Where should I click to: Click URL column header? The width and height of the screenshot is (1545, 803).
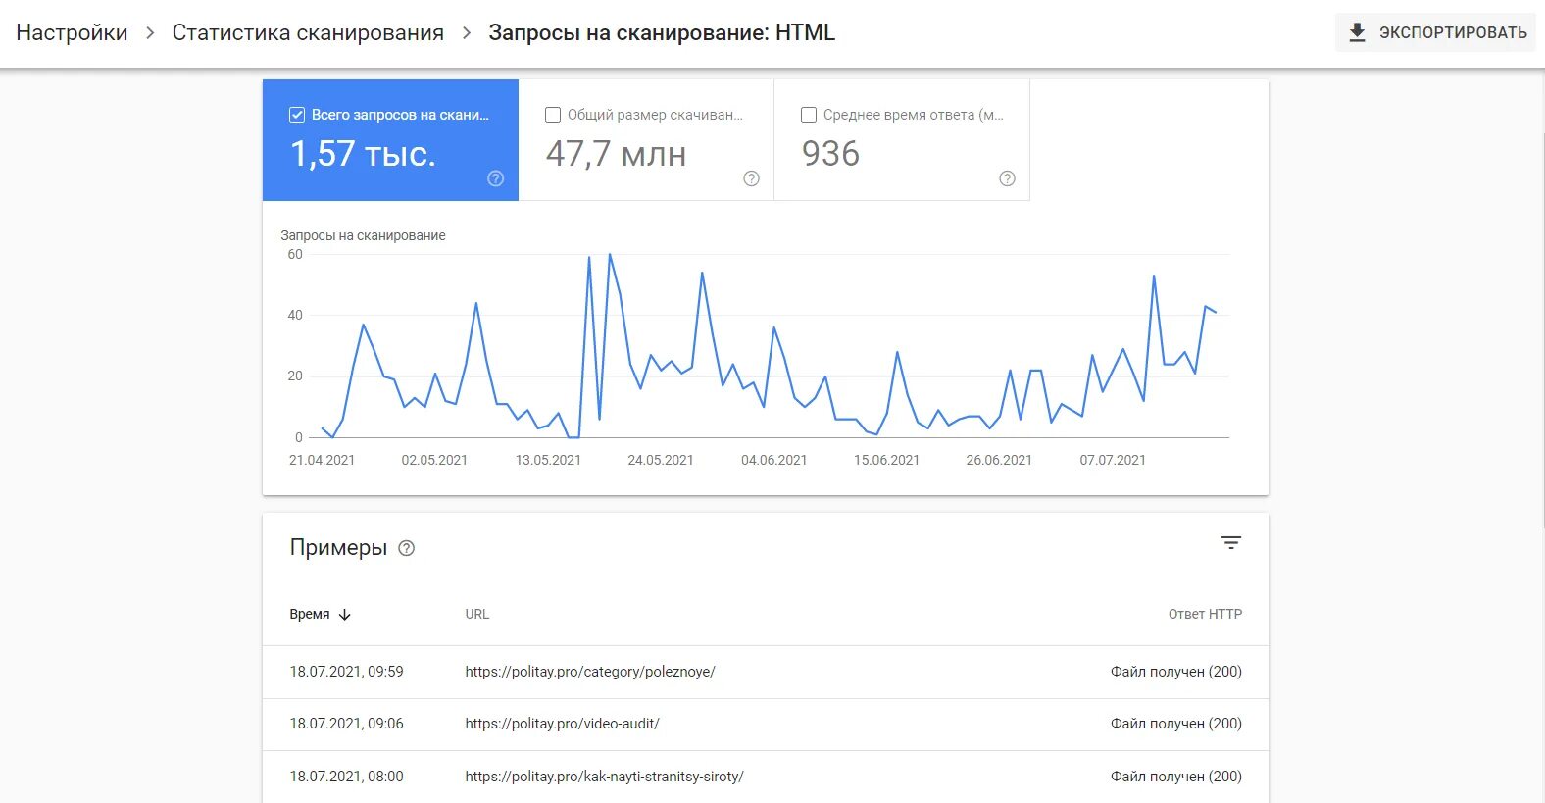click(477, 614)
